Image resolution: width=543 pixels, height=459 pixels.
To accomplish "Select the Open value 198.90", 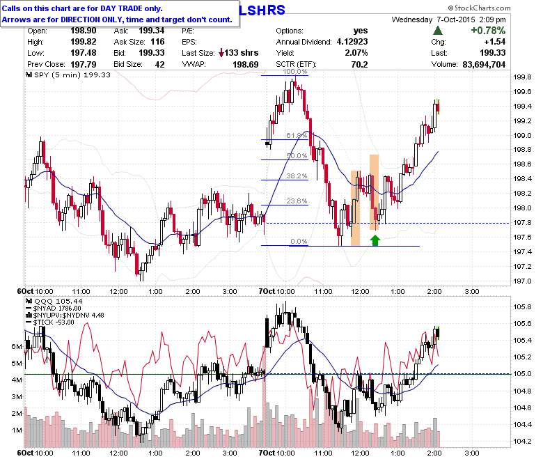I will [83, 31].
